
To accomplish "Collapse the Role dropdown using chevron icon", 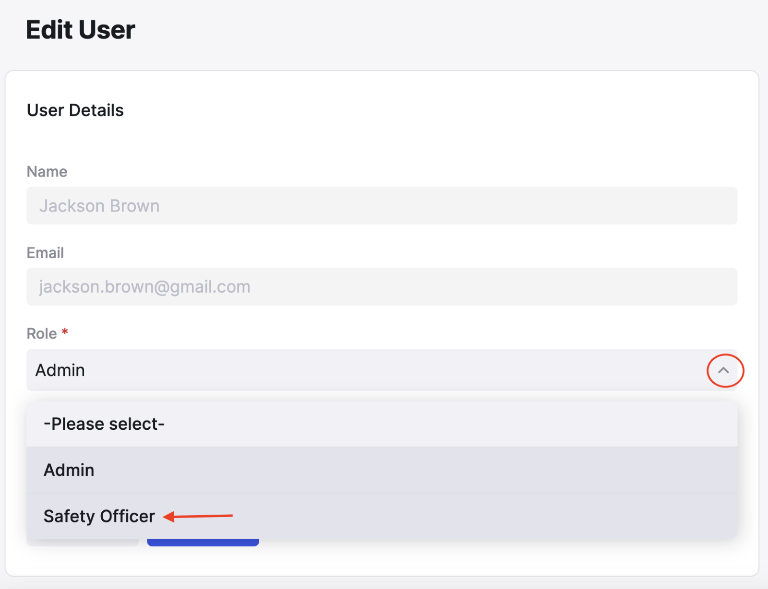I will coord(724,370).
